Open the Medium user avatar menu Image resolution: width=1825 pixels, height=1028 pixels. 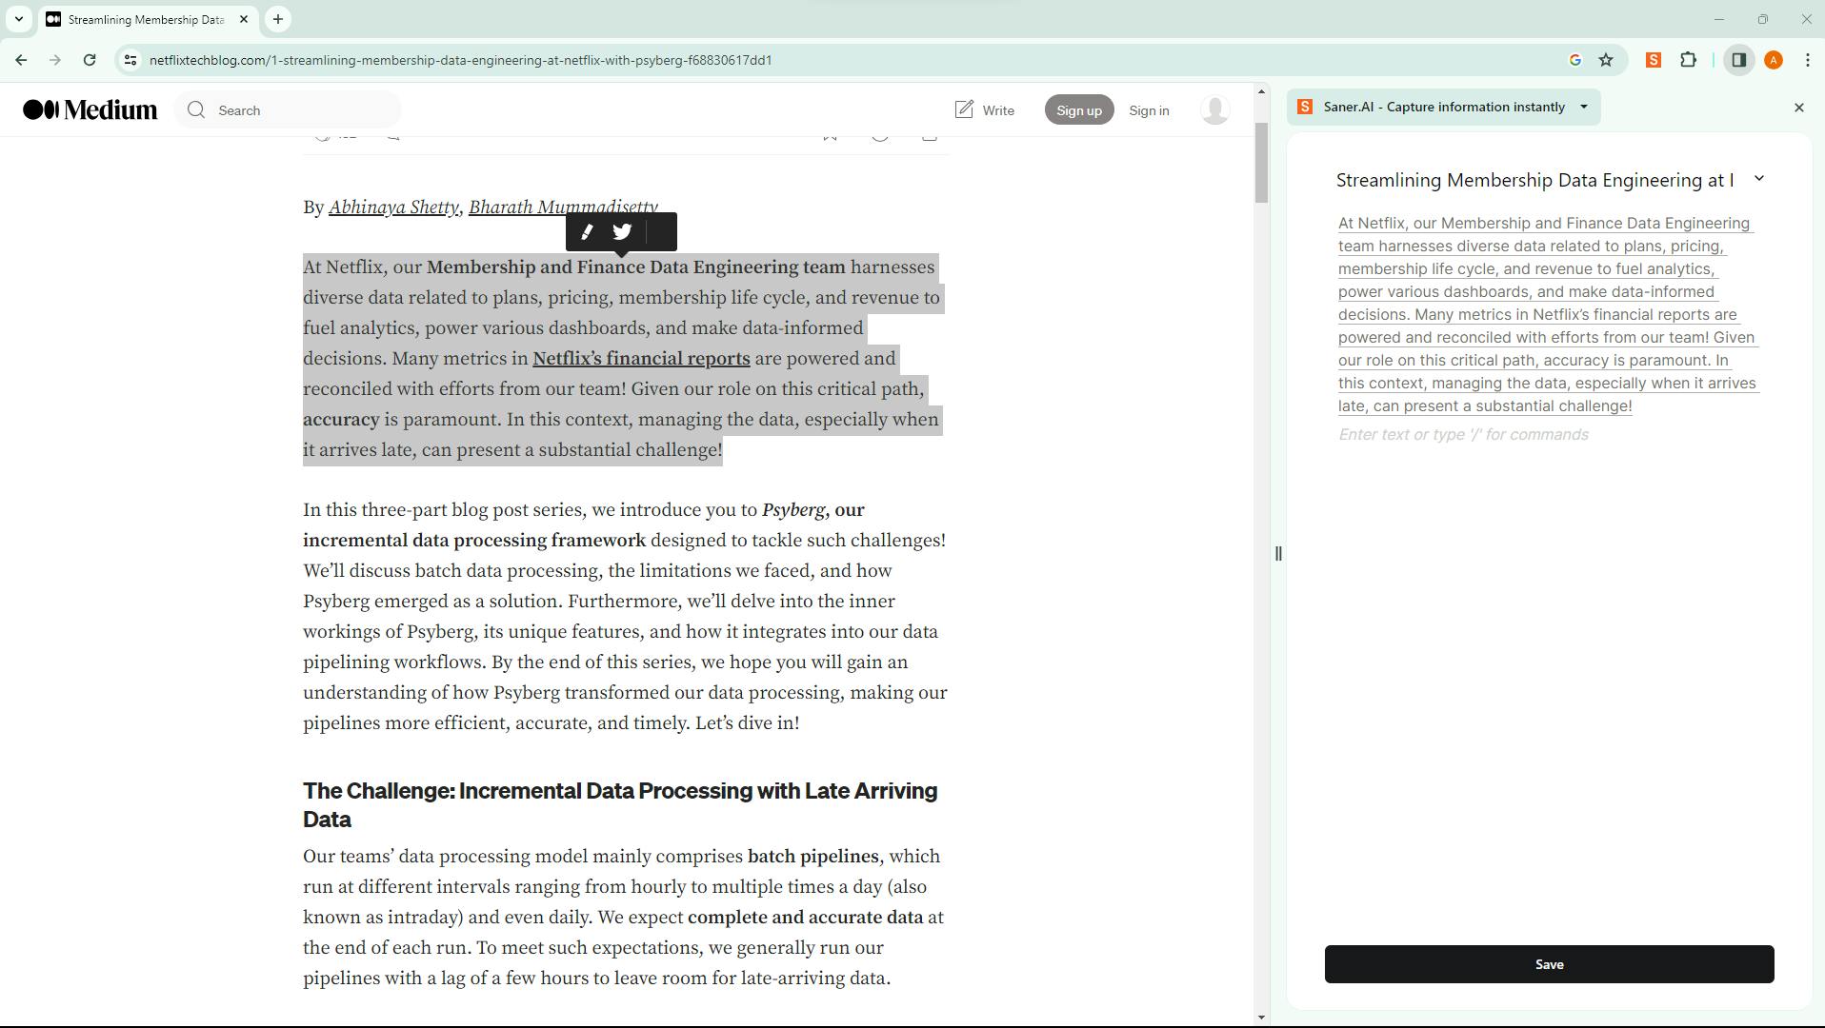pyautogui.click(x=1214, y=110)
